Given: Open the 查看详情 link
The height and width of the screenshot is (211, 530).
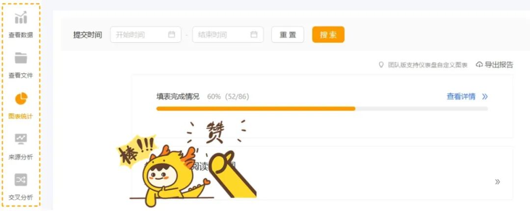Looking at the screenshot, I should [x=461, y=97].
